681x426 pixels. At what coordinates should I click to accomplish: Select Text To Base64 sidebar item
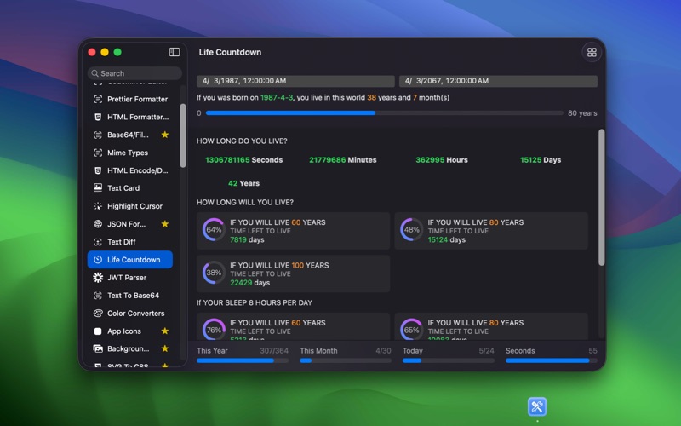133,296
